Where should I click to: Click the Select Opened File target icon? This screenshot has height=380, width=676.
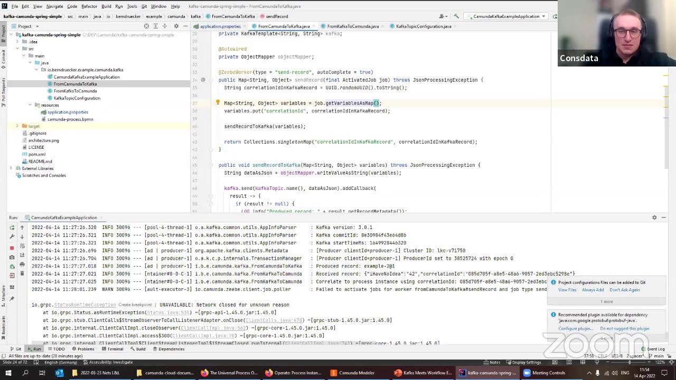coord(146,26)
